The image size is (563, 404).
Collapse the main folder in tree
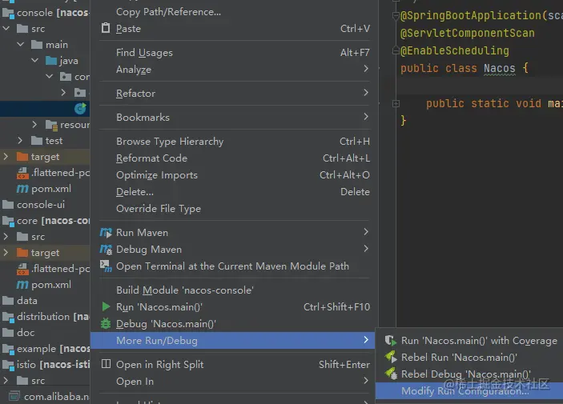21,44
